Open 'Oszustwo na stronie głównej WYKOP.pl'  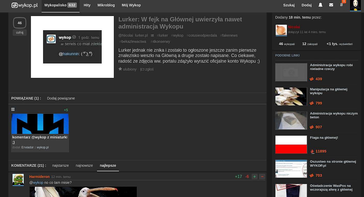333,163
